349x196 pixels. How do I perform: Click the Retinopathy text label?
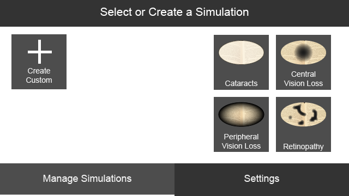coord(303,146)
